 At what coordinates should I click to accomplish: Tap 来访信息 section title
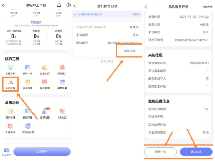pos(155,55)
